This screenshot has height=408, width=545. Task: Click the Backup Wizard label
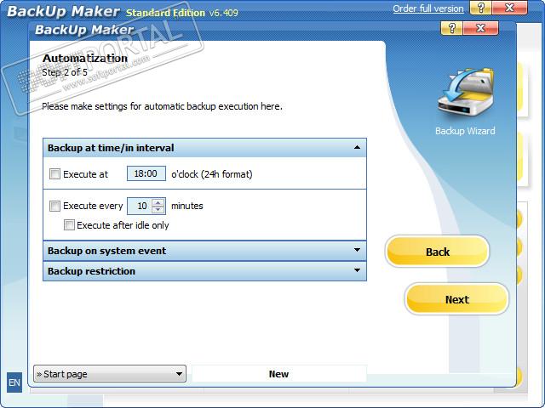click(466, 131)
